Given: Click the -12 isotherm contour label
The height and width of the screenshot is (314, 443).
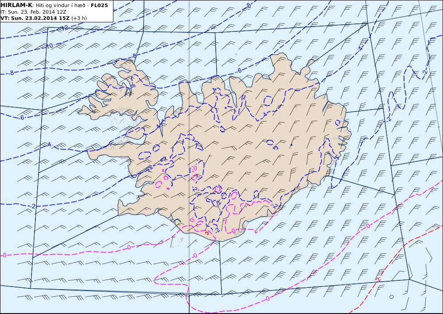Looking at the screenshot, I should click(65, 28).
